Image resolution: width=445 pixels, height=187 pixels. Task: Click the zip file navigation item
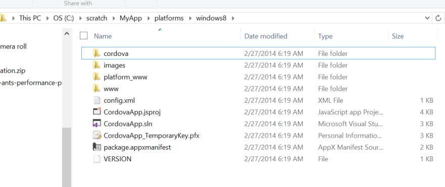click(13, 71)
